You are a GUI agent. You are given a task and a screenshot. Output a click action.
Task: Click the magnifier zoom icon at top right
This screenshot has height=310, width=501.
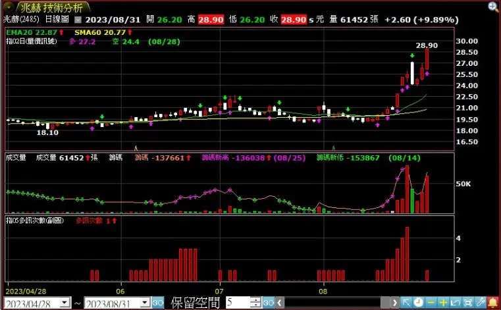pos(493,7)
